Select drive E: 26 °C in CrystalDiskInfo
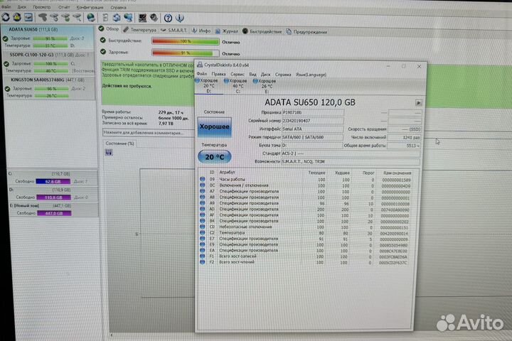 [x=265, y=86]
